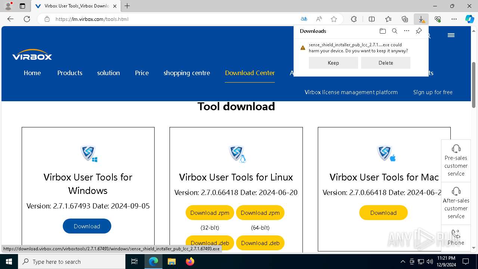Click Linux shield icon in Linux card

(x=237, y=154)
